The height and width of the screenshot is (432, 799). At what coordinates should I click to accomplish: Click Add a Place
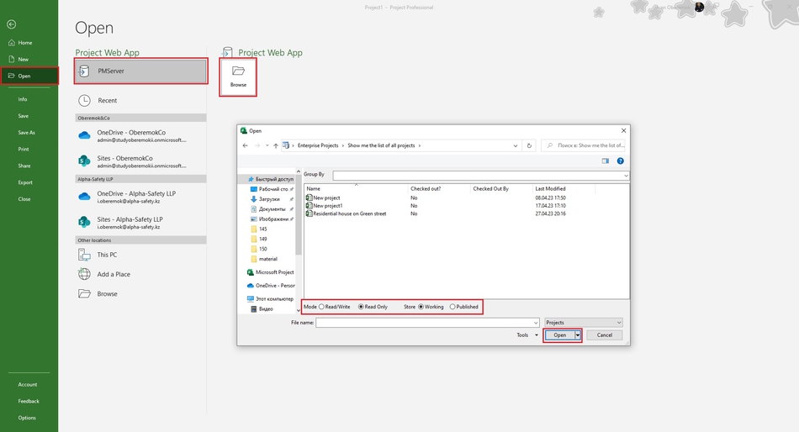click(140, 274)
